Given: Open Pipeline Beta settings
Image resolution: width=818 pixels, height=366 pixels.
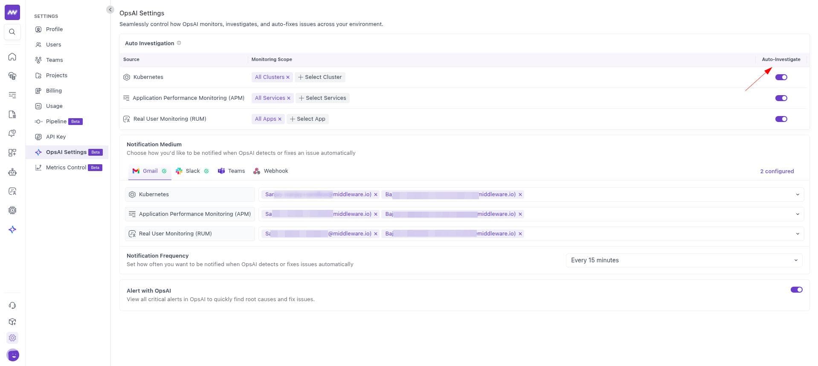Looking at the screenshot, I should click(59, 122).
